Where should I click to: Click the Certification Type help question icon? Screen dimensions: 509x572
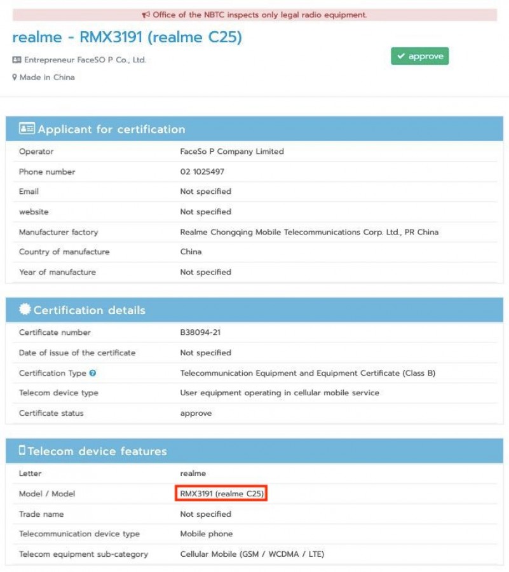click(x=93, y=373)
